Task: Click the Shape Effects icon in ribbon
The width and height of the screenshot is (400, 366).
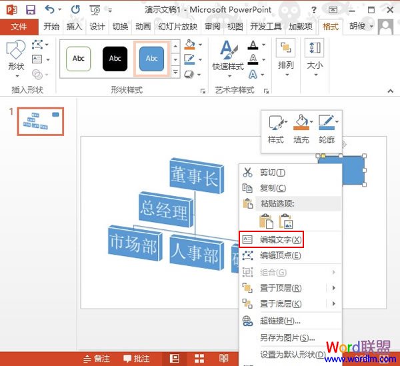Action: click(189, 74)
